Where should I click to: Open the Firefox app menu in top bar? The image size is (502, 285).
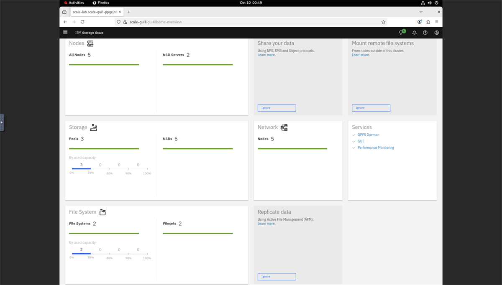(101, 3)
